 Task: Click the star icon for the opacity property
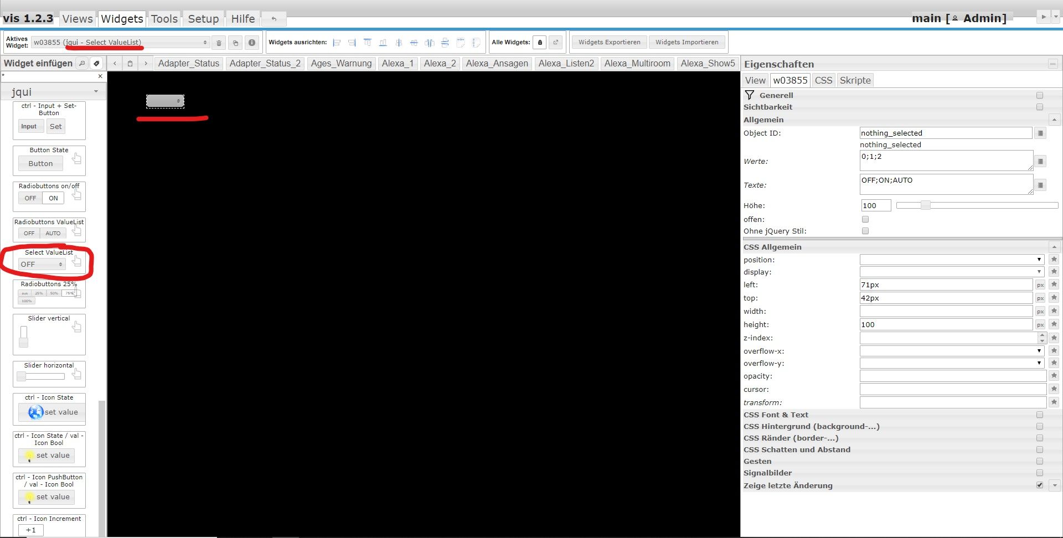1054,376
